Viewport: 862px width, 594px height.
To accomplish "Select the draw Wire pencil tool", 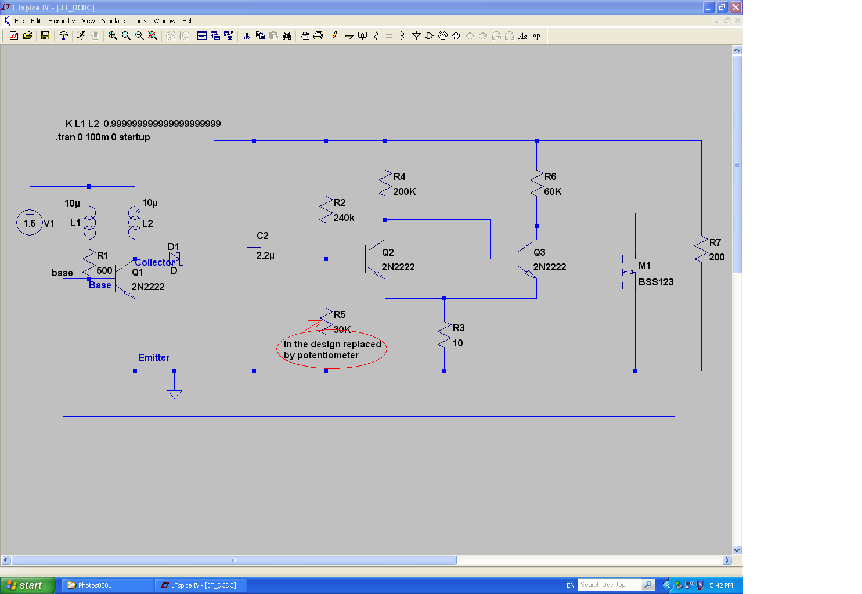I will pos(336,36).
